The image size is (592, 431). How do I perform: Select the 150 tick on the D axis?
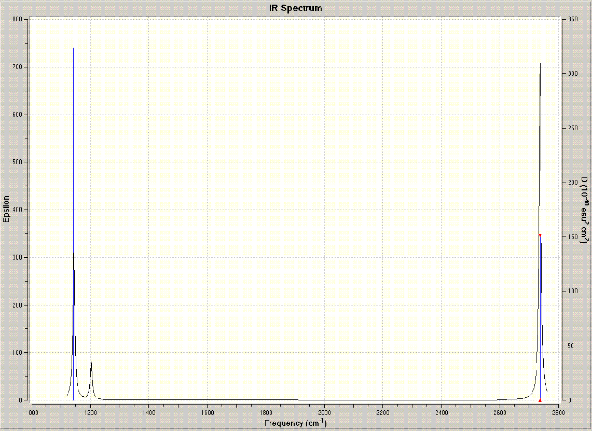573,237
